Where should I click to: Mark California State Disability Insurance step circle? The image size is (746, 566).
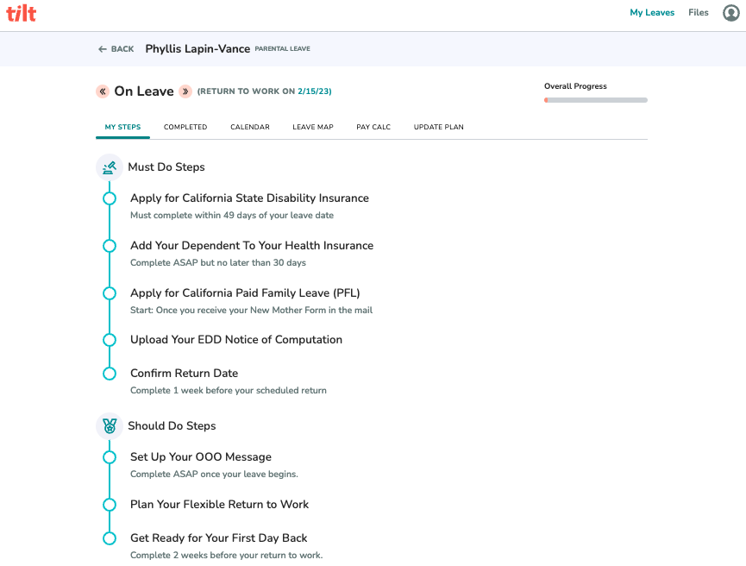pyautogui.click(x=110, y=198)
